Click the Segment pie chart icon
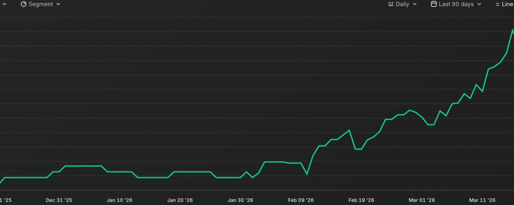Image resolution: width=514 pixels, height=205 pixels. tap(24, 4)
